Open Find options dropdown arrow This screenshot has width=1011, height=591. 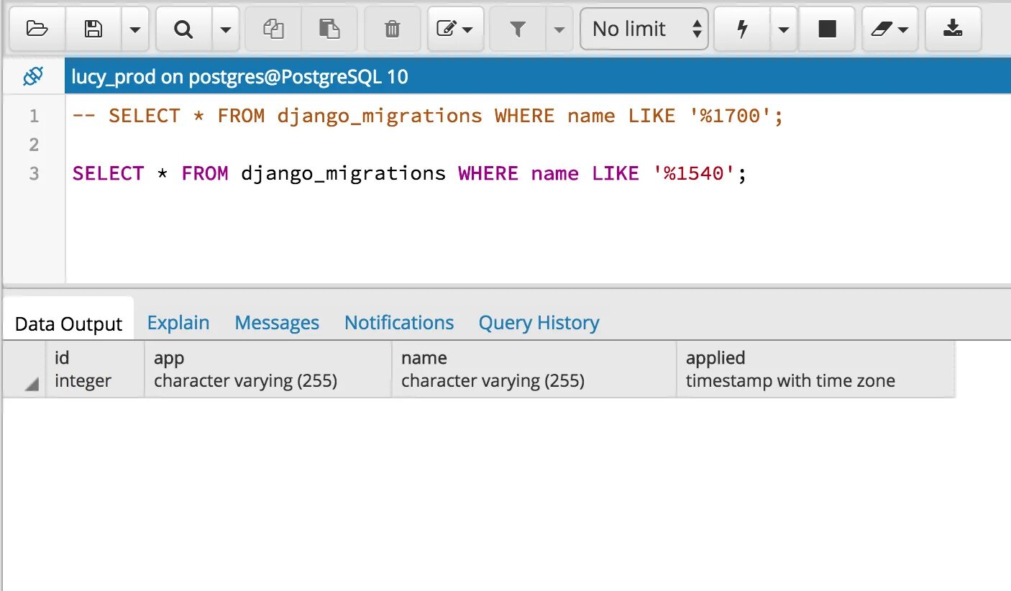225,29
